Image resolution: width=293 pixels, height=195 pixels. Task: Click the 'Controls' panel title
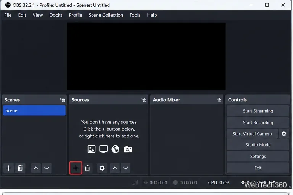coord(237,100)
